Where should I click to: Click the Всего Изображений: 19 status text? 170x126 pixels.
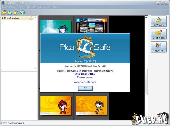pyautogui.click(x=13, y=123)
